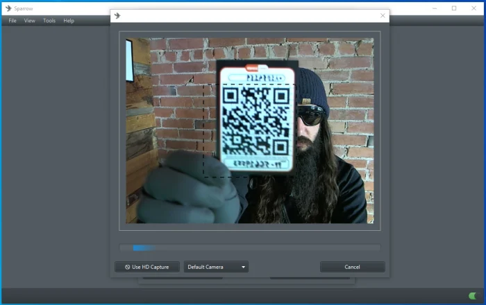Close the Sparrow main window
This screenshot has height=305, width=486.
point(474,8)
